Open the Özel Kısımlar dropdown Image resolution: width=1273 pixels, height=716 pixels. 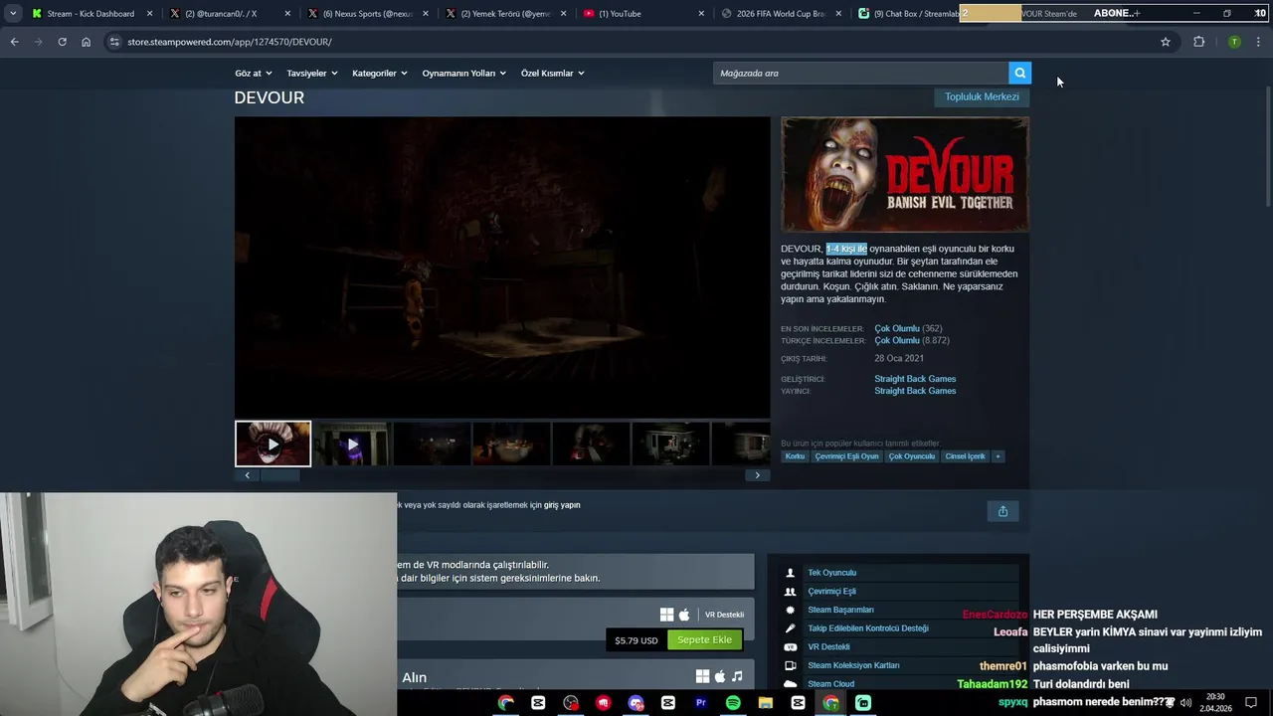click(x=552, y=73)
